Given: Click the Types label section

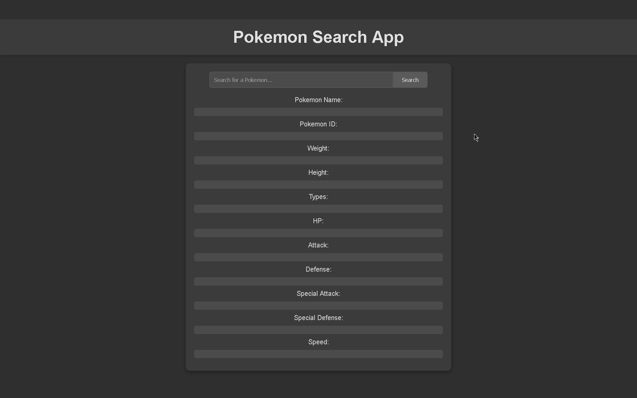Looking at the screenshot, I should [x=318, y=197].
